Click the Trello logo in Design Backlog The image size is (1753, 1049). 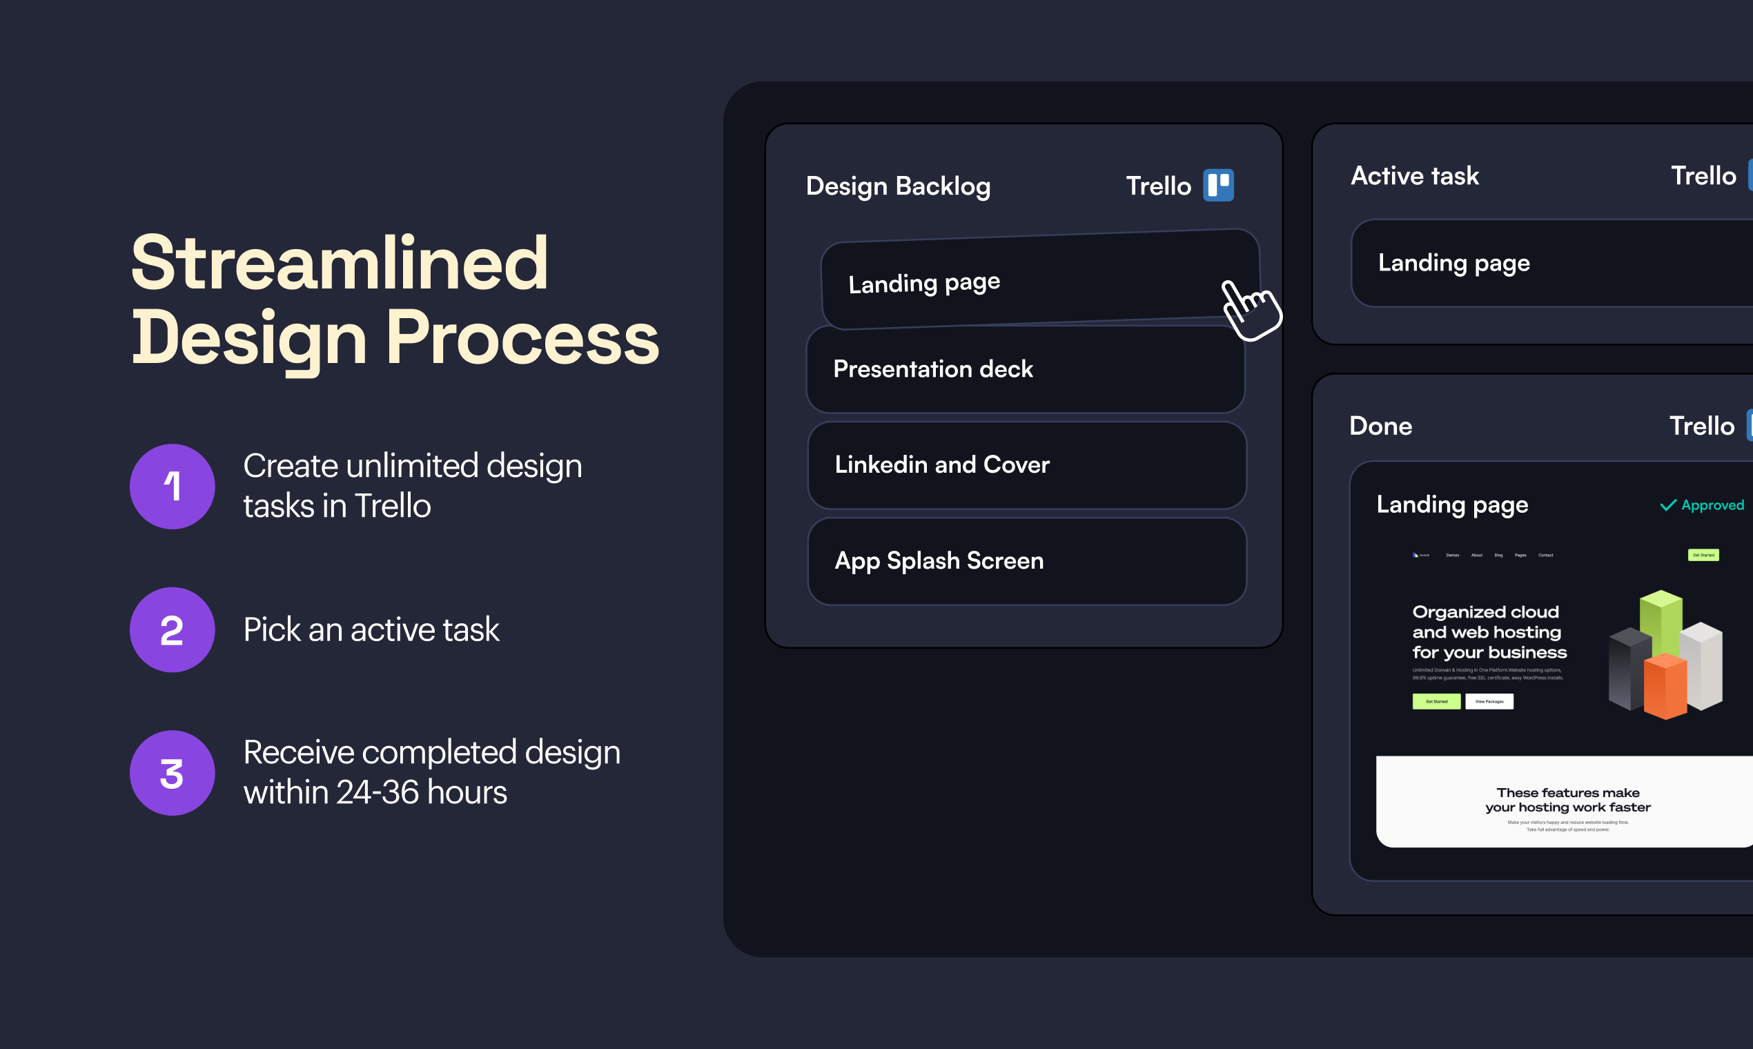(x=1218, y=185)
